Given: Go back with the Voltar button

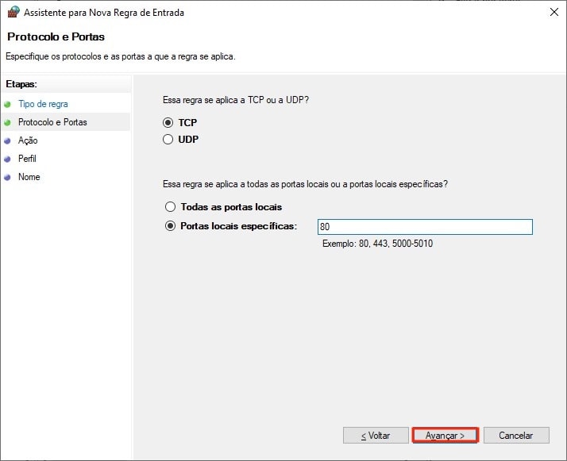Looking at the screenshot, I should pyautogui.click(x=376, y=436).
